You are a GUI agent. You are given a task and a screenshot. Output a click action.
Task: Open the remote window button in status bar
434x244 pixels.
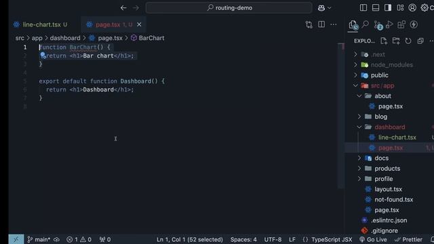pos(16,239)
